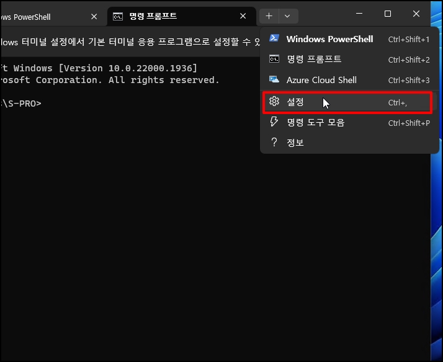Click the PowerShell icon in menu
443x362 pixels.
[x=274, y=38]
